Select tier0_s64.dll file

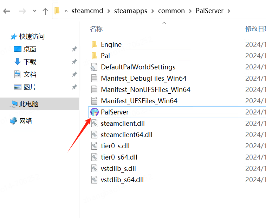(x=119, y=157)
